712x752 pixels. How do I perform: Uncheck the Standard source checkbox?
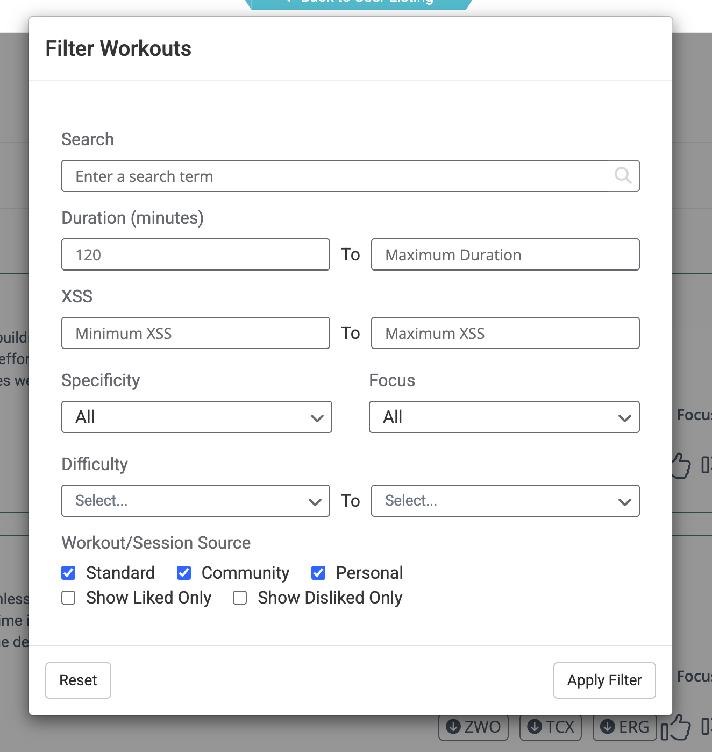[68, 573]
